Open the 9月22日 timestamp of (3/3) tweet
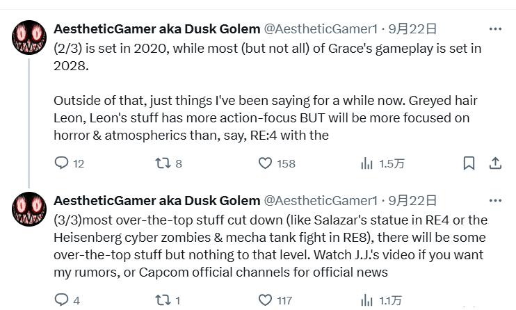This screenshot has width=516, height=310. pyautogui.click(x=412, y=200)
